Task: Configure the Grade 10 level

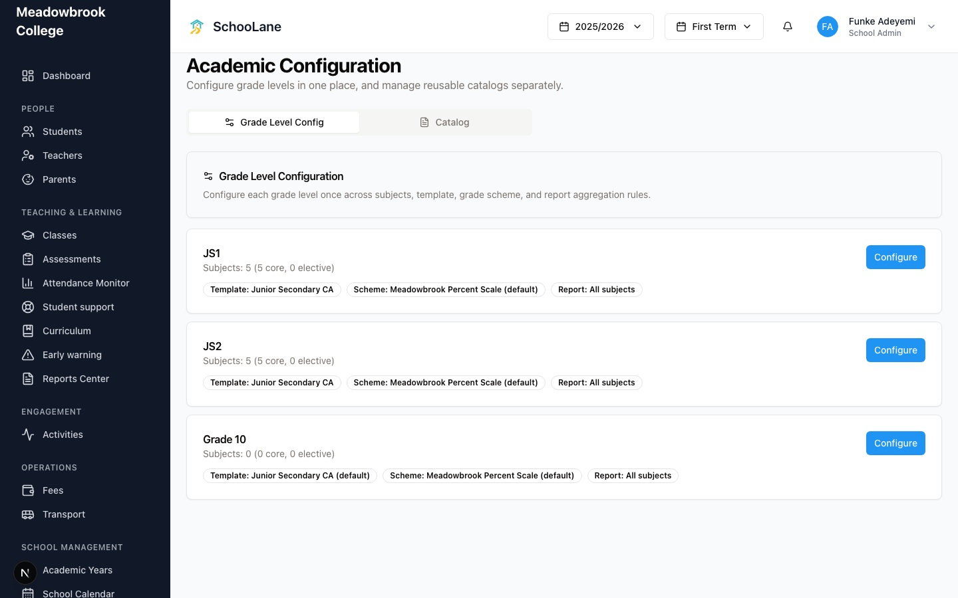Action: [895, 443]
